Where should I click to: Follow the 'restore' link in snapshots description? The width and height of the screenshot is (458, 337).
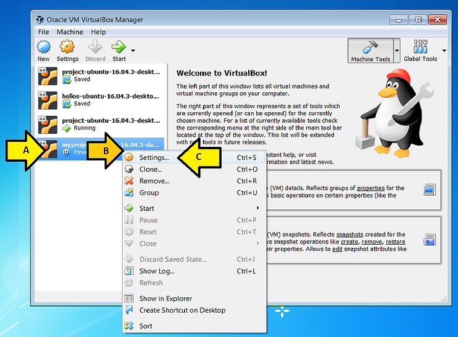[395, 242]
